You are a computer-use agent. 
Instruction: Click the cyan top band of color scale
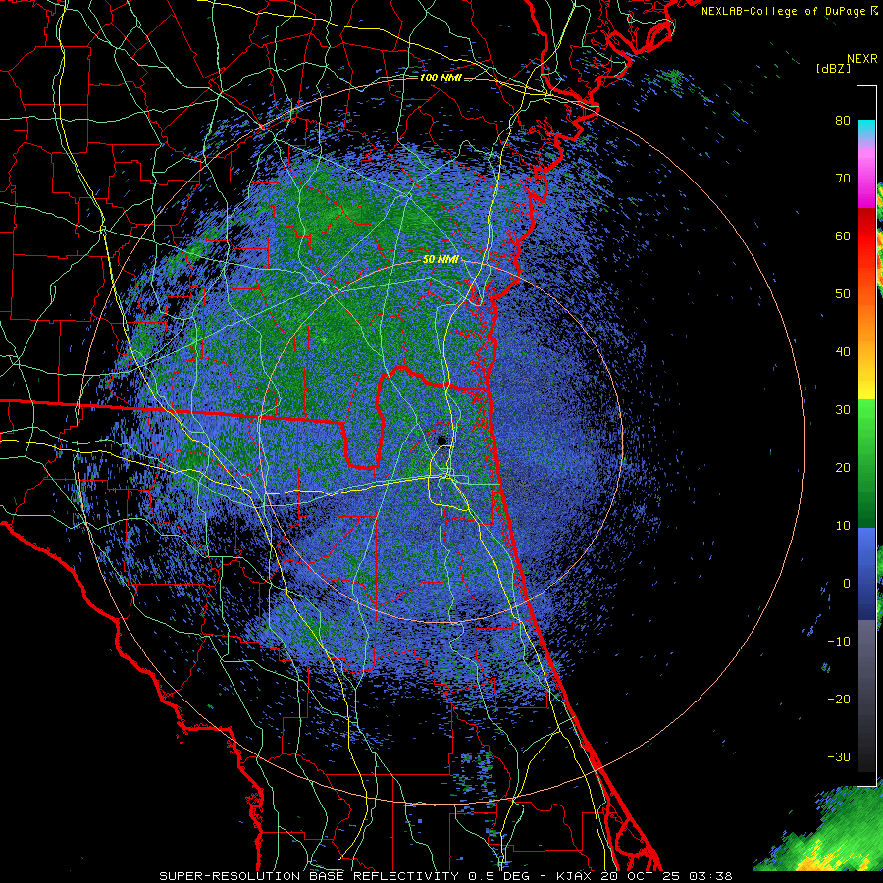[866, 130]
